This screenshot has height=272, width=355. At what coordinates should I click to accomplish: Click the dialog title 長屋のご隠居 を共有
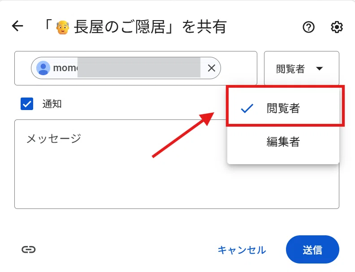(x=136, y=27)
